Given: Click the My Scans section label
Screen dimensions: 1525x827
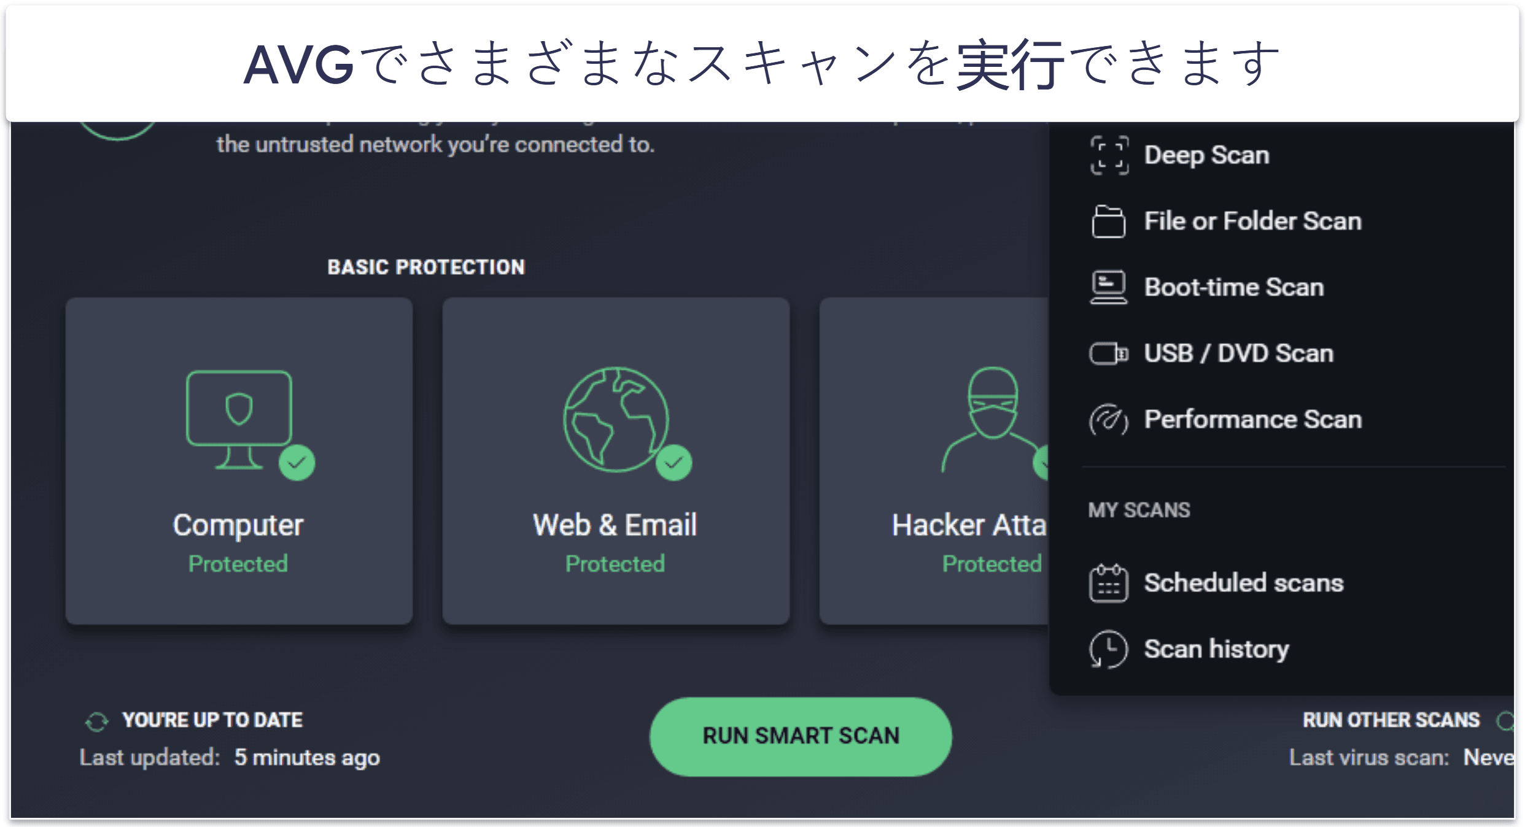Looking at the screenshot, I should coord(1139,510).
